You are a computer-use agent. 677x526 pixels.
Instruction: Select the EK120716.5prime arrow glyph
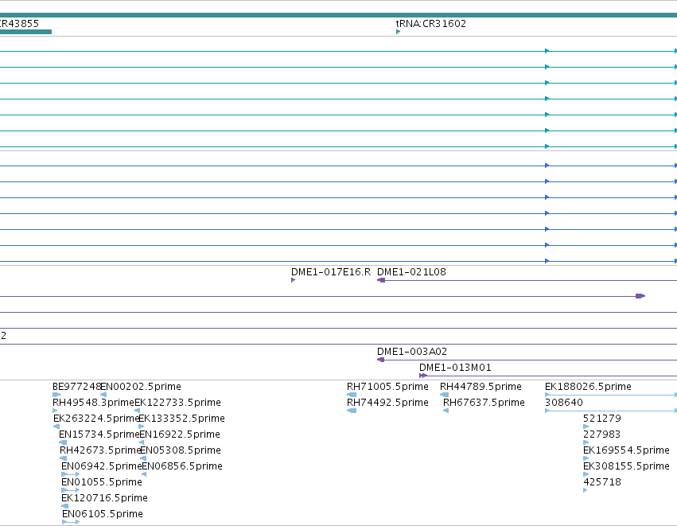(x=64, y=506)
